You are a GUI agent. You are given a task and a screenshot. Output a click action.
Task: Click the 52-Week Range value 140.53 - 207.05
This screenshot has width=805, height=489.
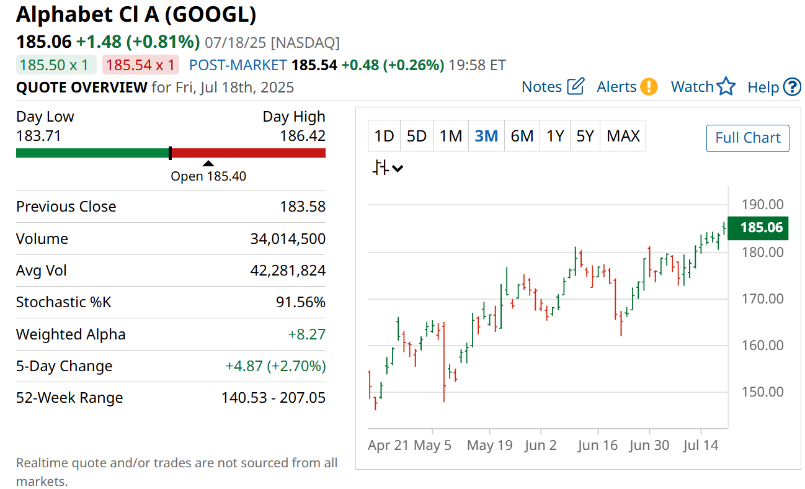point(274,398)
